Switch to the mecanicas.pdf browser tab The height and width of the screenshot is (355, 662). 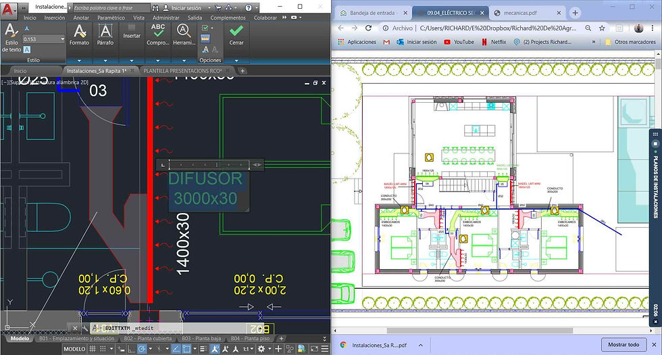[521, 13]
